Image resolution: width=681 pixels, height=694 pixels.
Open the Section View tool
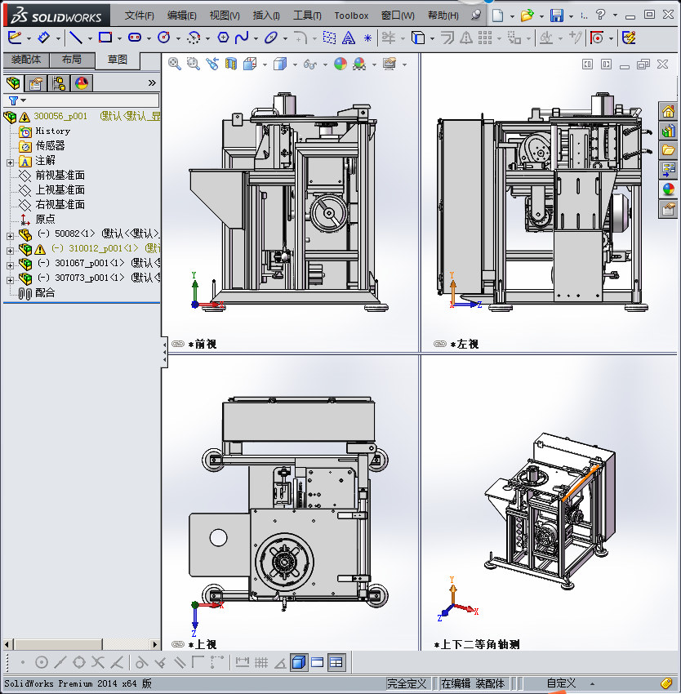coord(230,65)
